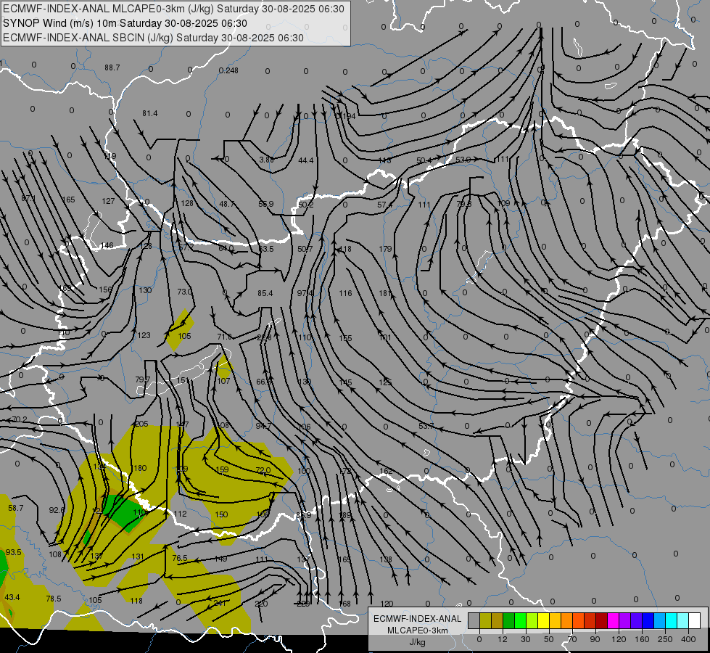
Task: Click the legend scale label 70
Action: pyautogui.click(x=572, y=640)
